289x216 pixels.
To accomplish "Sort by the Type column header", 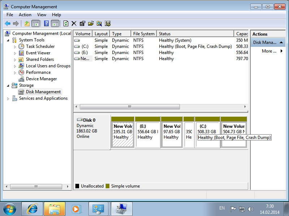I will tap(120, 34).
